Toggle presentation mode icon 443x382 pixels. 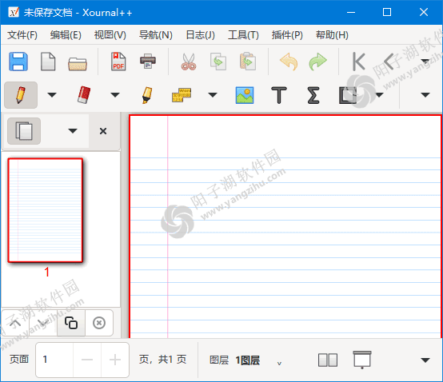[362, 360]
